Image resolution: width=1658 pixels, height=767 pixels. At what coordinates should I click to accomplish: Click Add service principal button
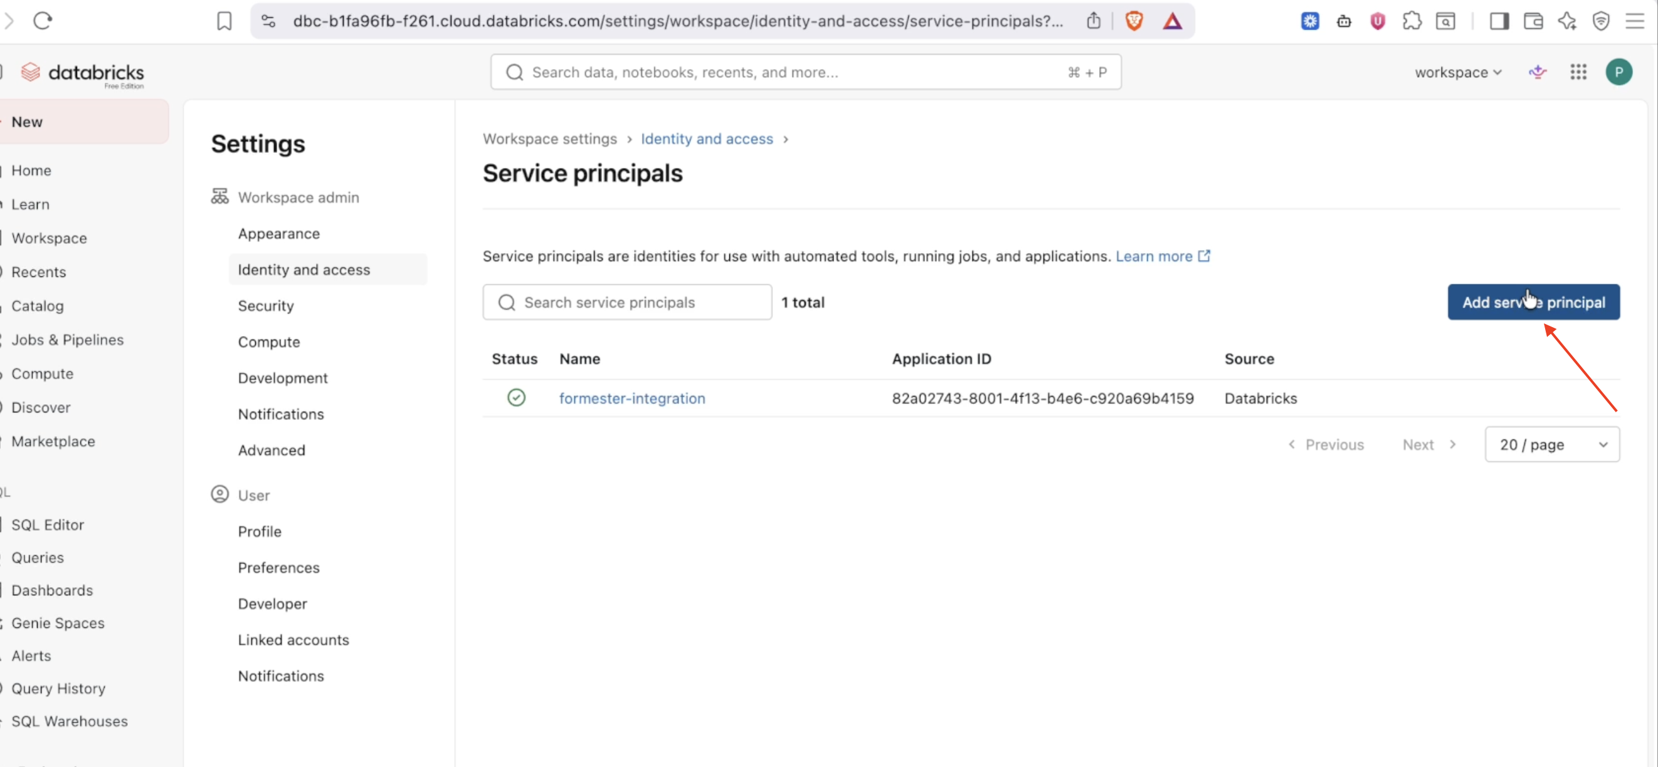(x=1533, y=302)
